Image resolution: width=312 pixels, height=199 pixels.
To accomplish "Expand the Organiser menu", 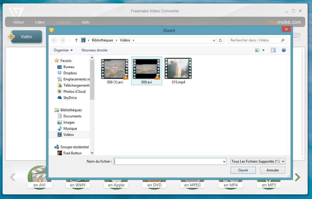I will pyautogui.click(x=63, y=50).
